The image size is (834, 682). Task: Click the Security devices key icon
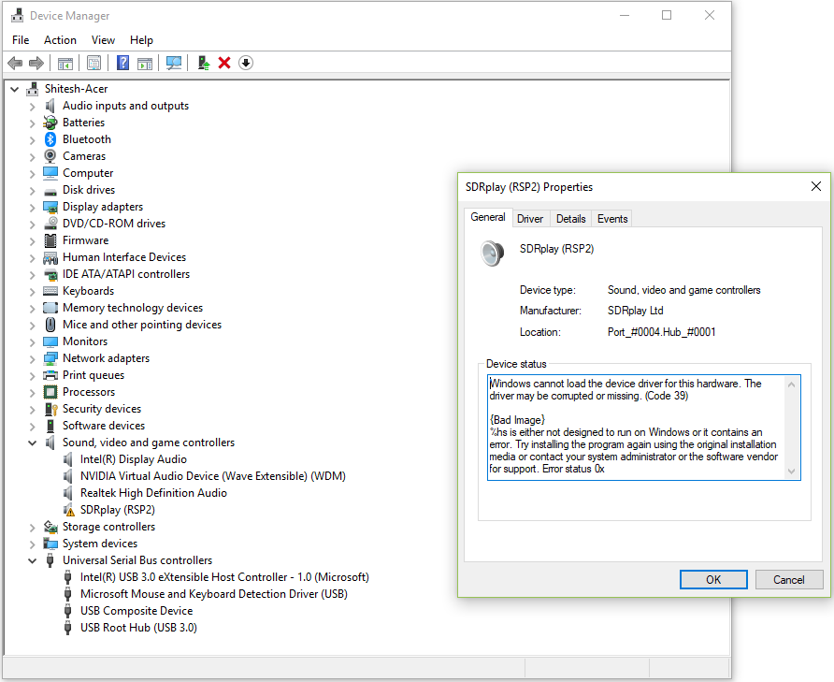point(50,409)
